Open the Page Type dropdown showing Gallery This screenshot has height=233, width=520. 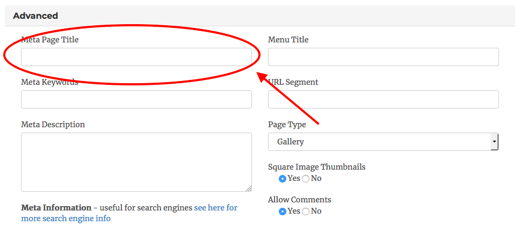[383, 142]
